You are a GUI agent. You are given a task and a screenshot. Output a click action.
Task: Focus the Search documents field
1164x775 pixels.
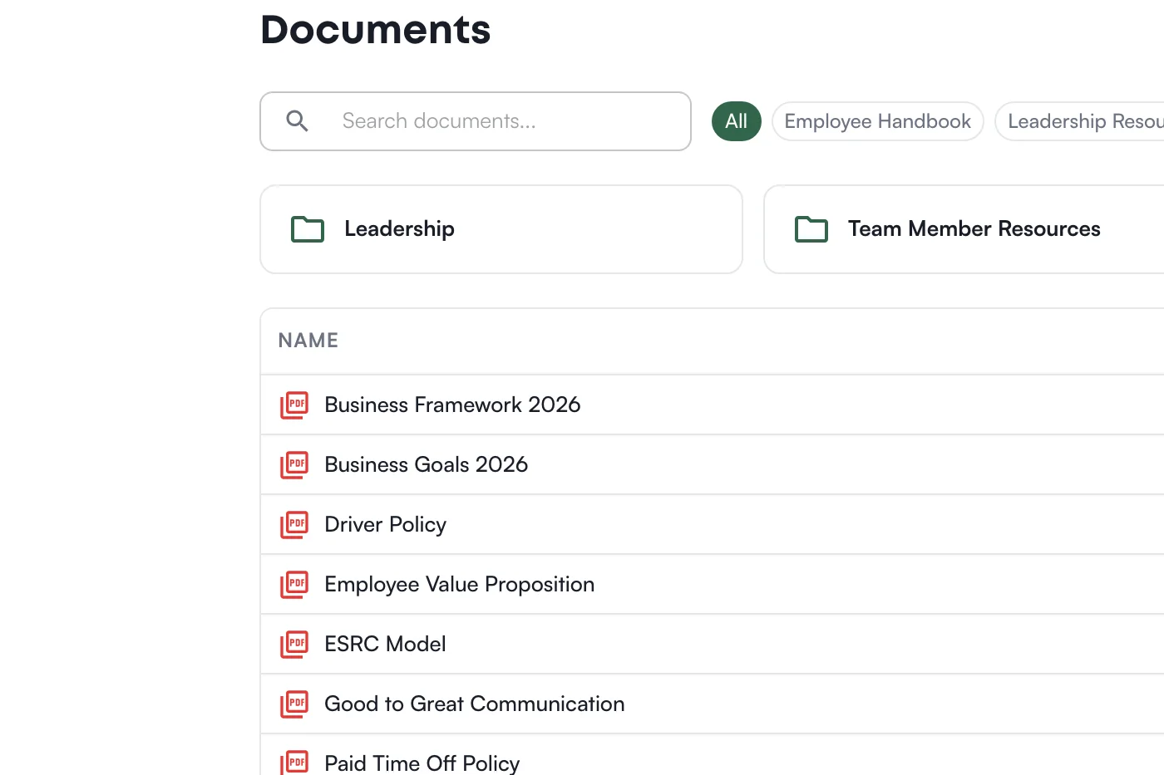(x=476, y=121)
